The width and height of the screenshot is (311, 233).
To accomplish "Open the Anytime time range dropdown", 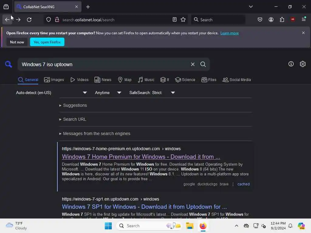I will pyautogui.click(x=108, y=93).
